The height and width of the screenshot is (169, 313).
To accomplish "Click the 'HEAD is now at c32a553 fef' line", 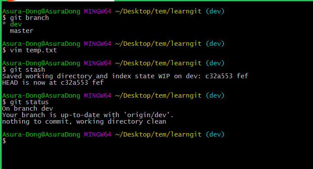I will point(53,83).
